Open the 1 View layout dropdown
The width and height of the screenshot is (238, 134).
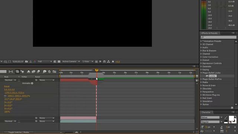(x=88, y=61)
